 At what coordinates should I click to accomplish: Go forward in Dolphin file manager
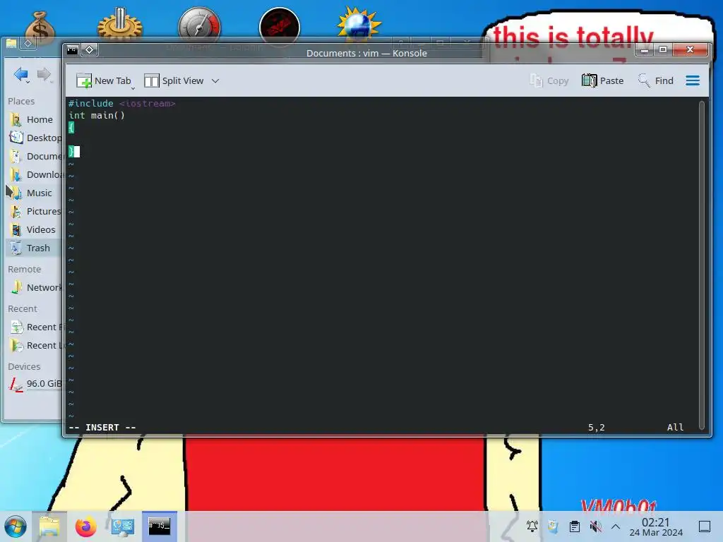tap(44, 74)
